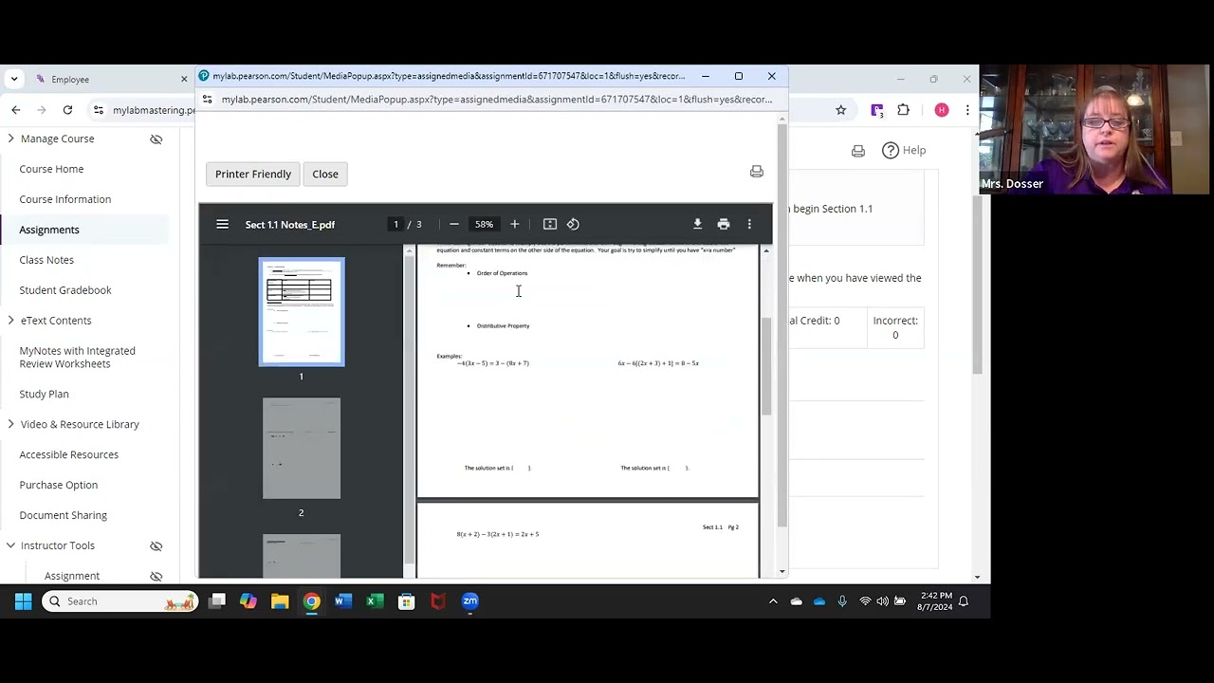Show hidden system tray icons
The width and height of the screenshot is (1214, 683).
pyautogui.click(x=773, y=601)
